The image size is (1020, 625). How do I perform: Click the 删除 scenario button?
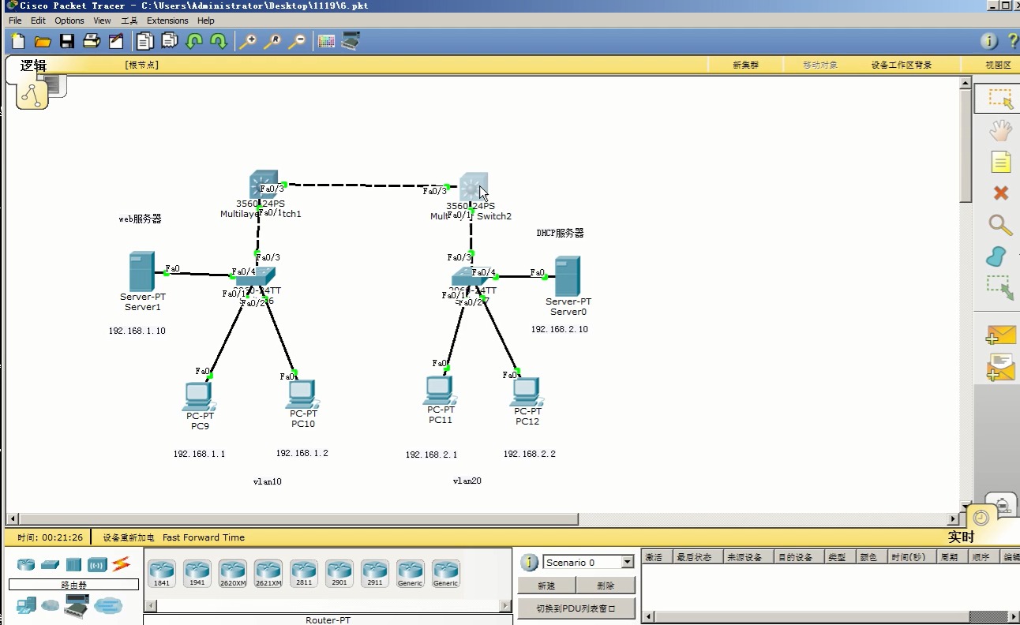tap(606, 586)
